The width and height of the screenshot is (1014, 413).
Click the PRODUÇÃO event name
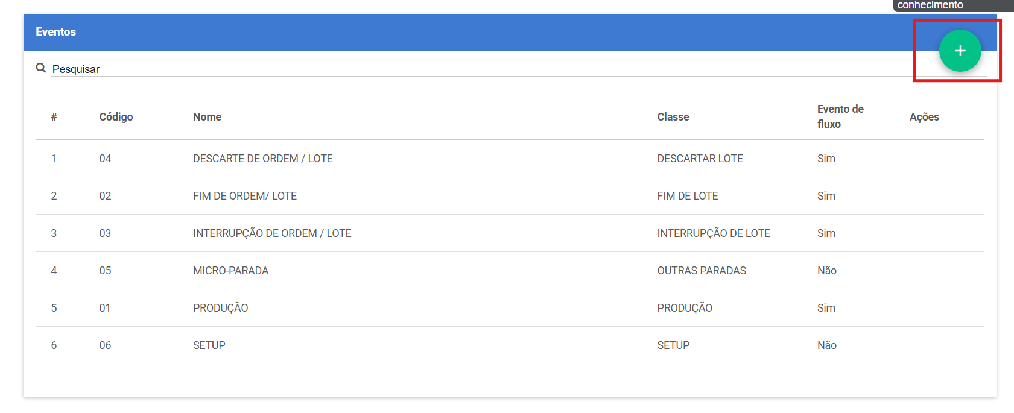[x=221, y=308]
